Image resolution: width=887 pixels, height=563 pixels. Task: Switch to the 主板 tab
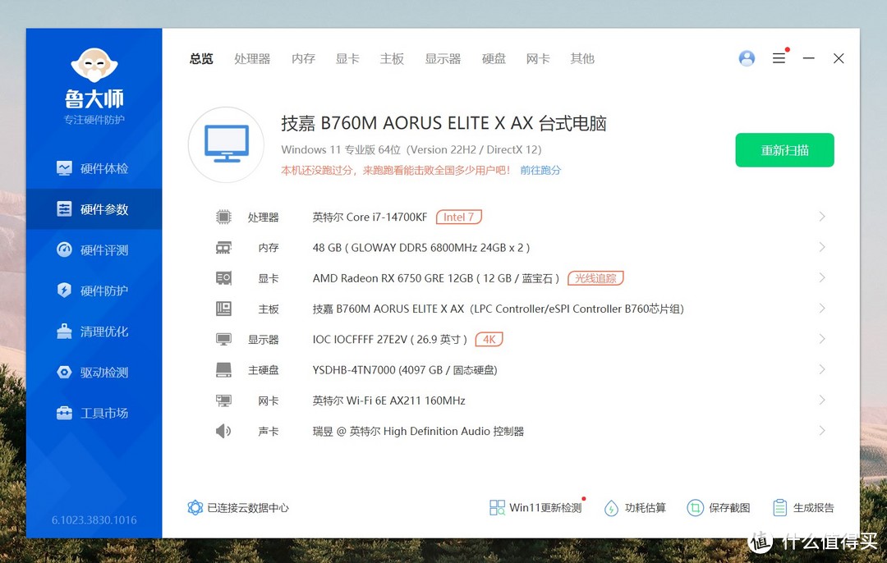[x=392, y=58]
